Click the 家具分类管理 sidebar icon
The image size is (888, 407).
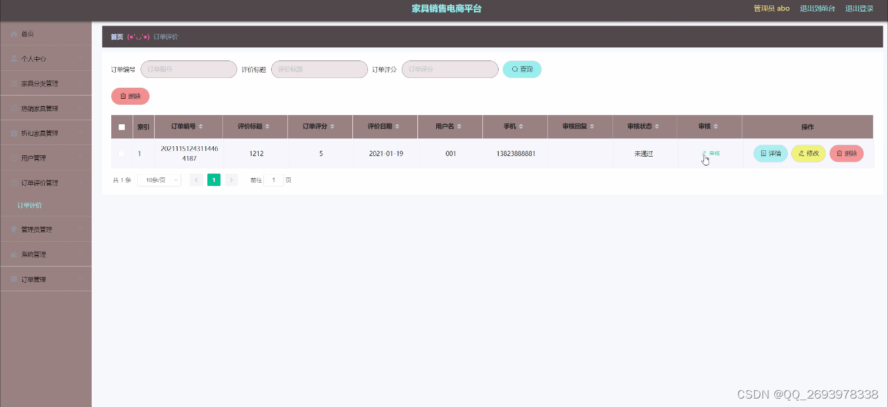point(14,83)
